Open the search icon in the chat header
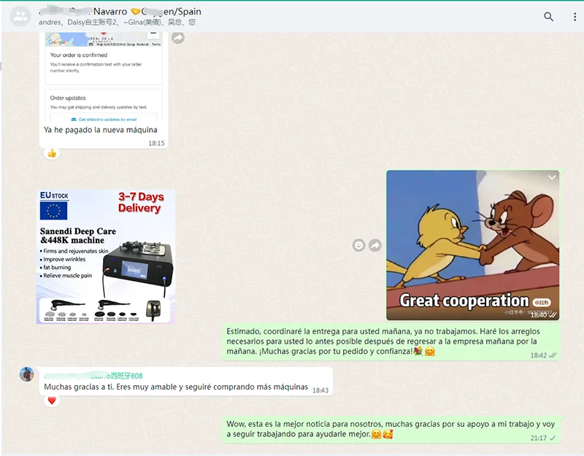The height and width of the screenshot is (456, 584). click(x=548, y=17)
